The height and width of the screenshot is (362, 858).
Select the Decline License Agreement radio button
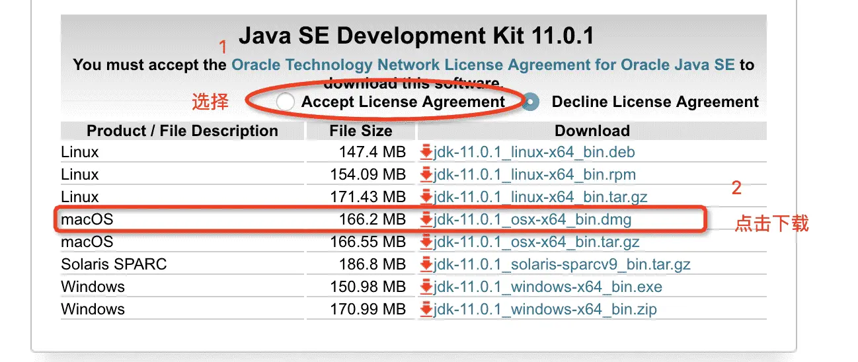531,102
